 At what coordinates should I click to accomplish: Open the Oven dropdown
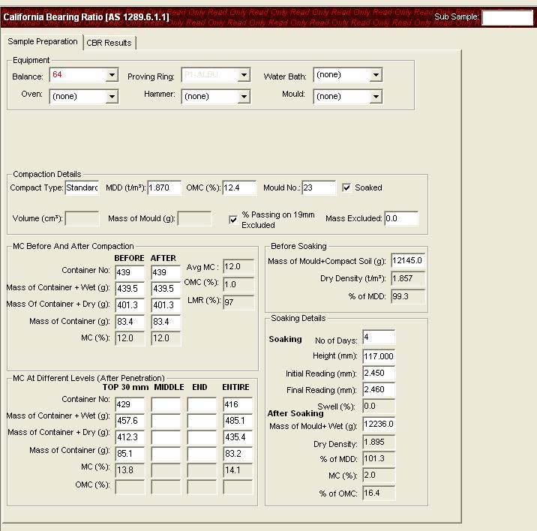pos(112,96)
